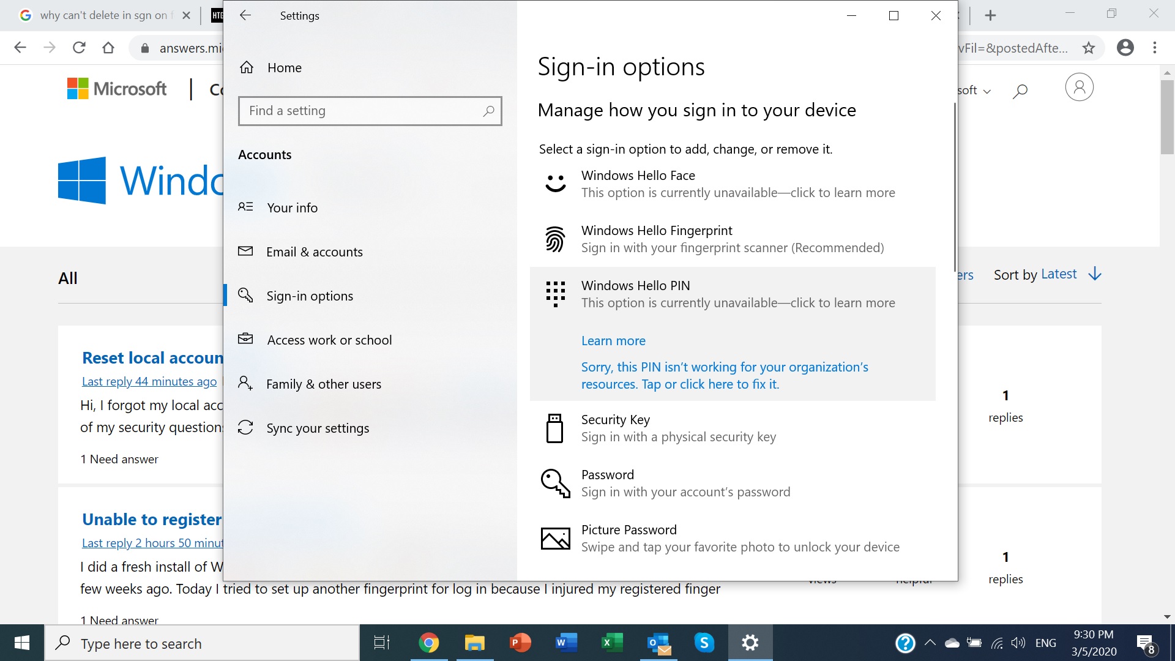Image resolution: width=1175 pixels, height=661 pixels.
Task: Collapse Windows Hello PIN option
Action: (x=733, y=294)
